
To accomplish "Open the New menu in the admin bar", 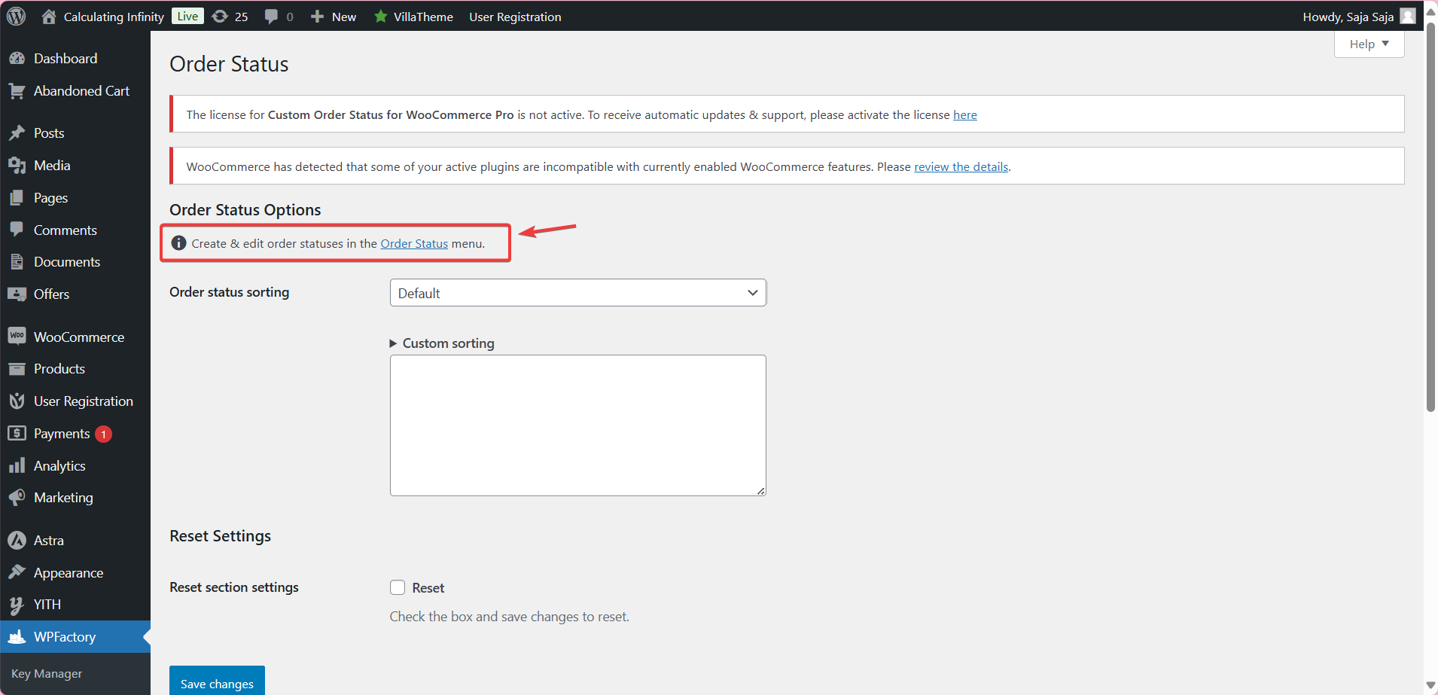I will click(333, 16).
